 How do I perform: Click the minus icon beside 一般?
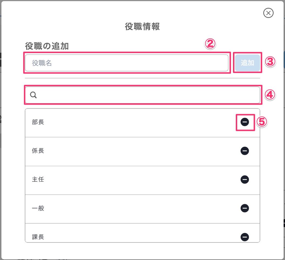tap(245, 208)
